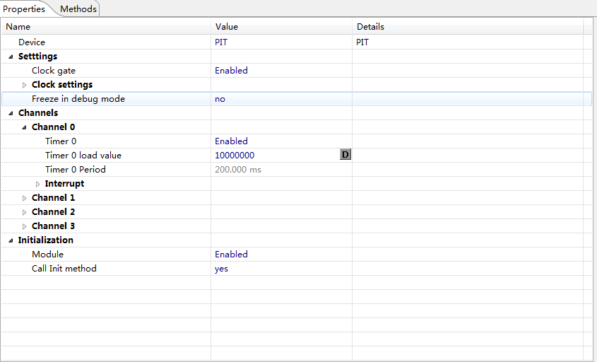Expand the Channel 2 node
Screen dimensions: 597x362
[x=24, y=212]
